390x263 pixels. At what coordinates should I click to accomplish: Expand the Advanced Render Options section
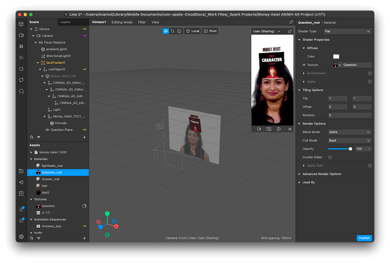click(x=322, y=174)
